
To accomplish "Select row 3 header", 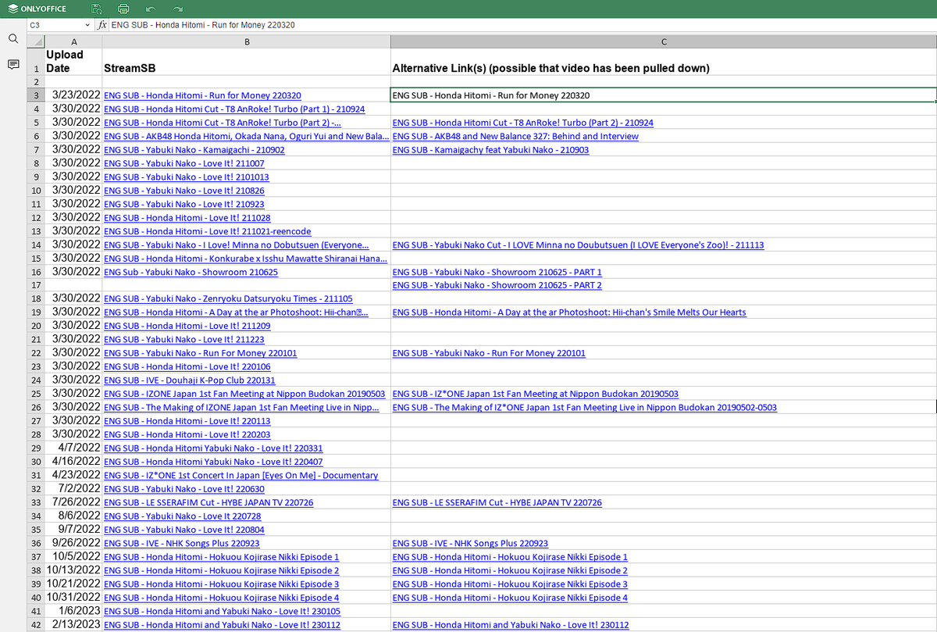I will point(35,95).
